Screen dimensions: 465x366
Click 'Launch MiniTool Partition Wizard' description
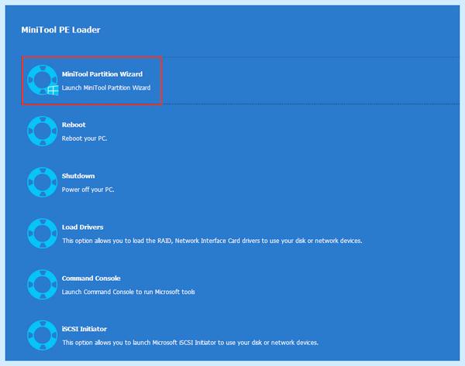pyautogui.click(x=106, y=87)
